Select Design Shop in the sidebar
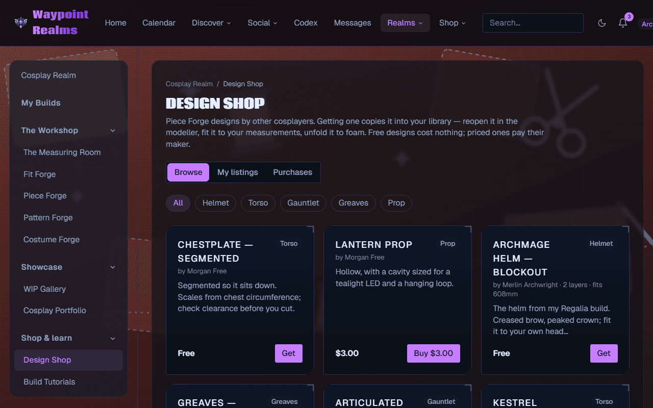Viewport: 653px width, 408px height. (x=68, y=360)
